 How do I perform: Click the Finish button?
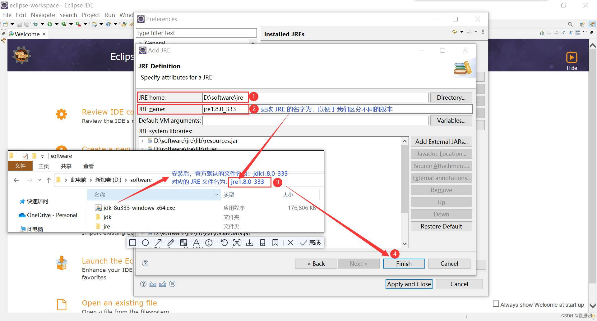(x=404, y=264)
